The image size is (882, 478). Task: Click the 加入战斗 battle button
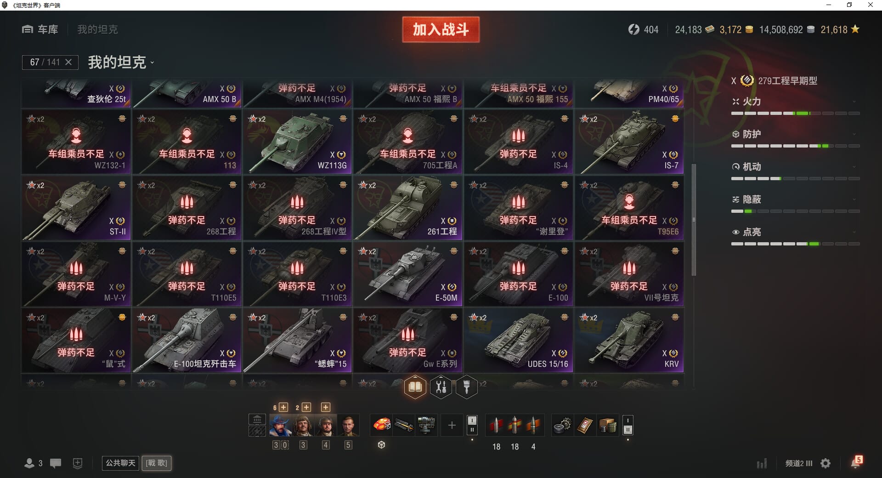click(x=441, y=29)
